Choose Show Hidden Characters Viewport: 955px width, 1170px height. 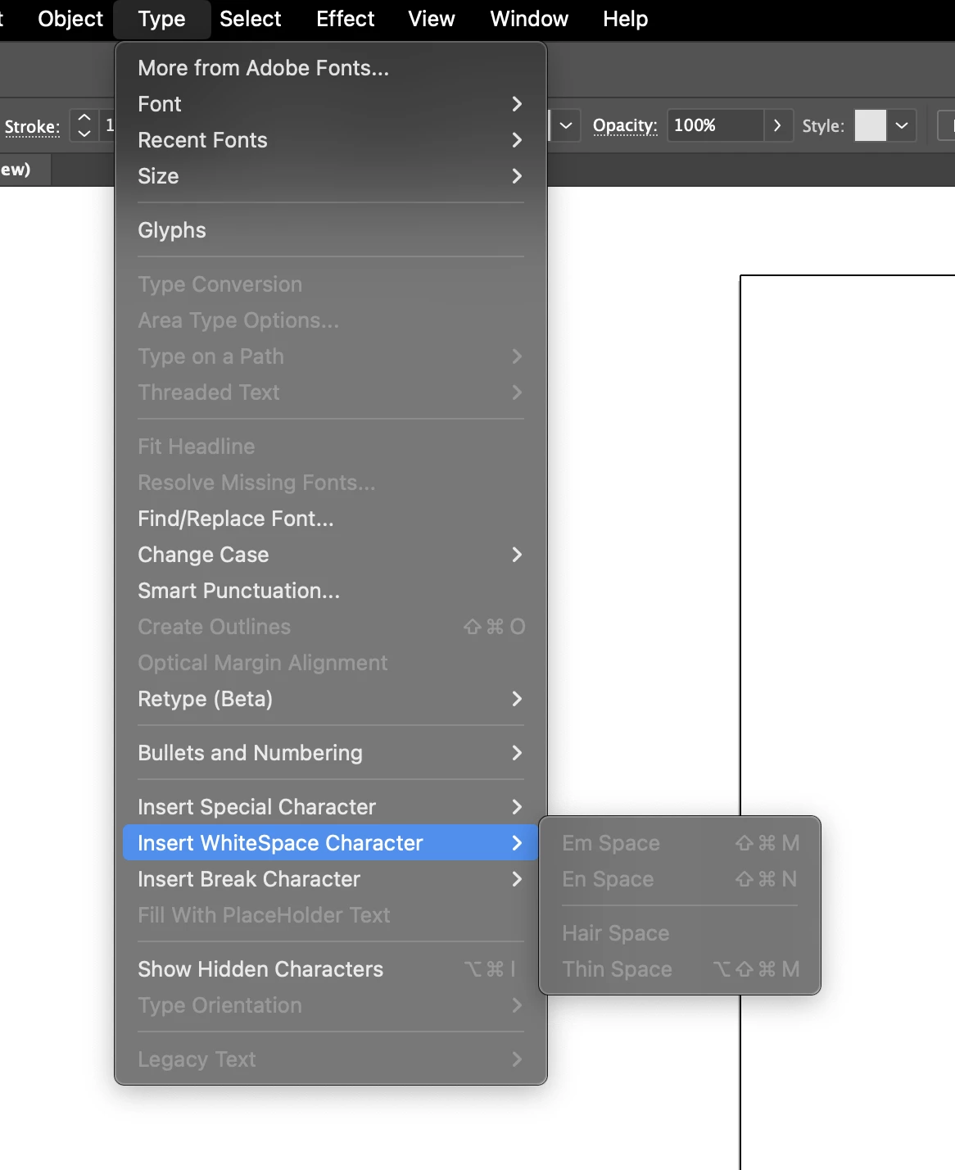click(330, 969)
